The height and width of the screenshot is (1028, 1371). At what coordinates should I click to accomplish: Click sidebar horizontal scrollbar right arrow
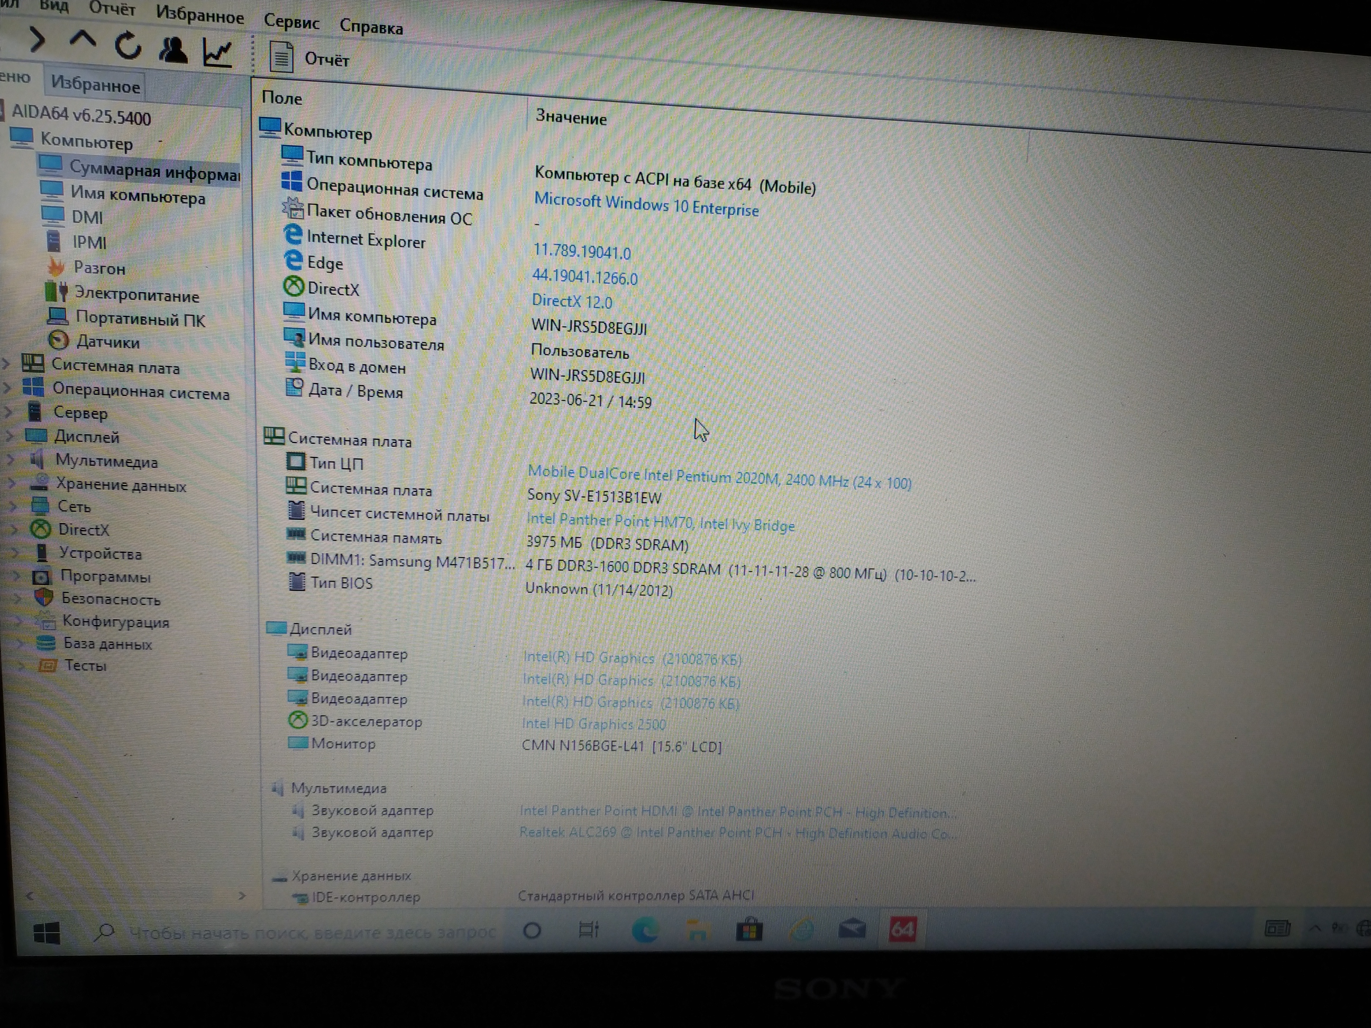pos(242,895)
